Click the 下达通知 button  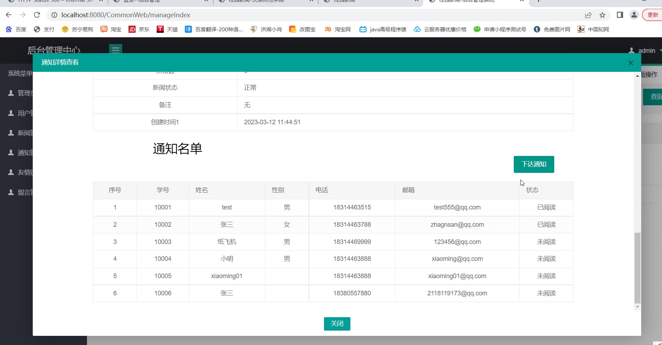[534, 164]
